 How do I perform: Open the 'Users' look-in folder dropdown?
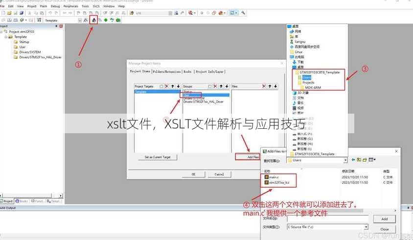point(345,160)
